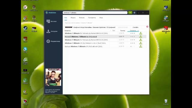
Task: Click the MediaGet logo in title bar
Action: point(51,13)
